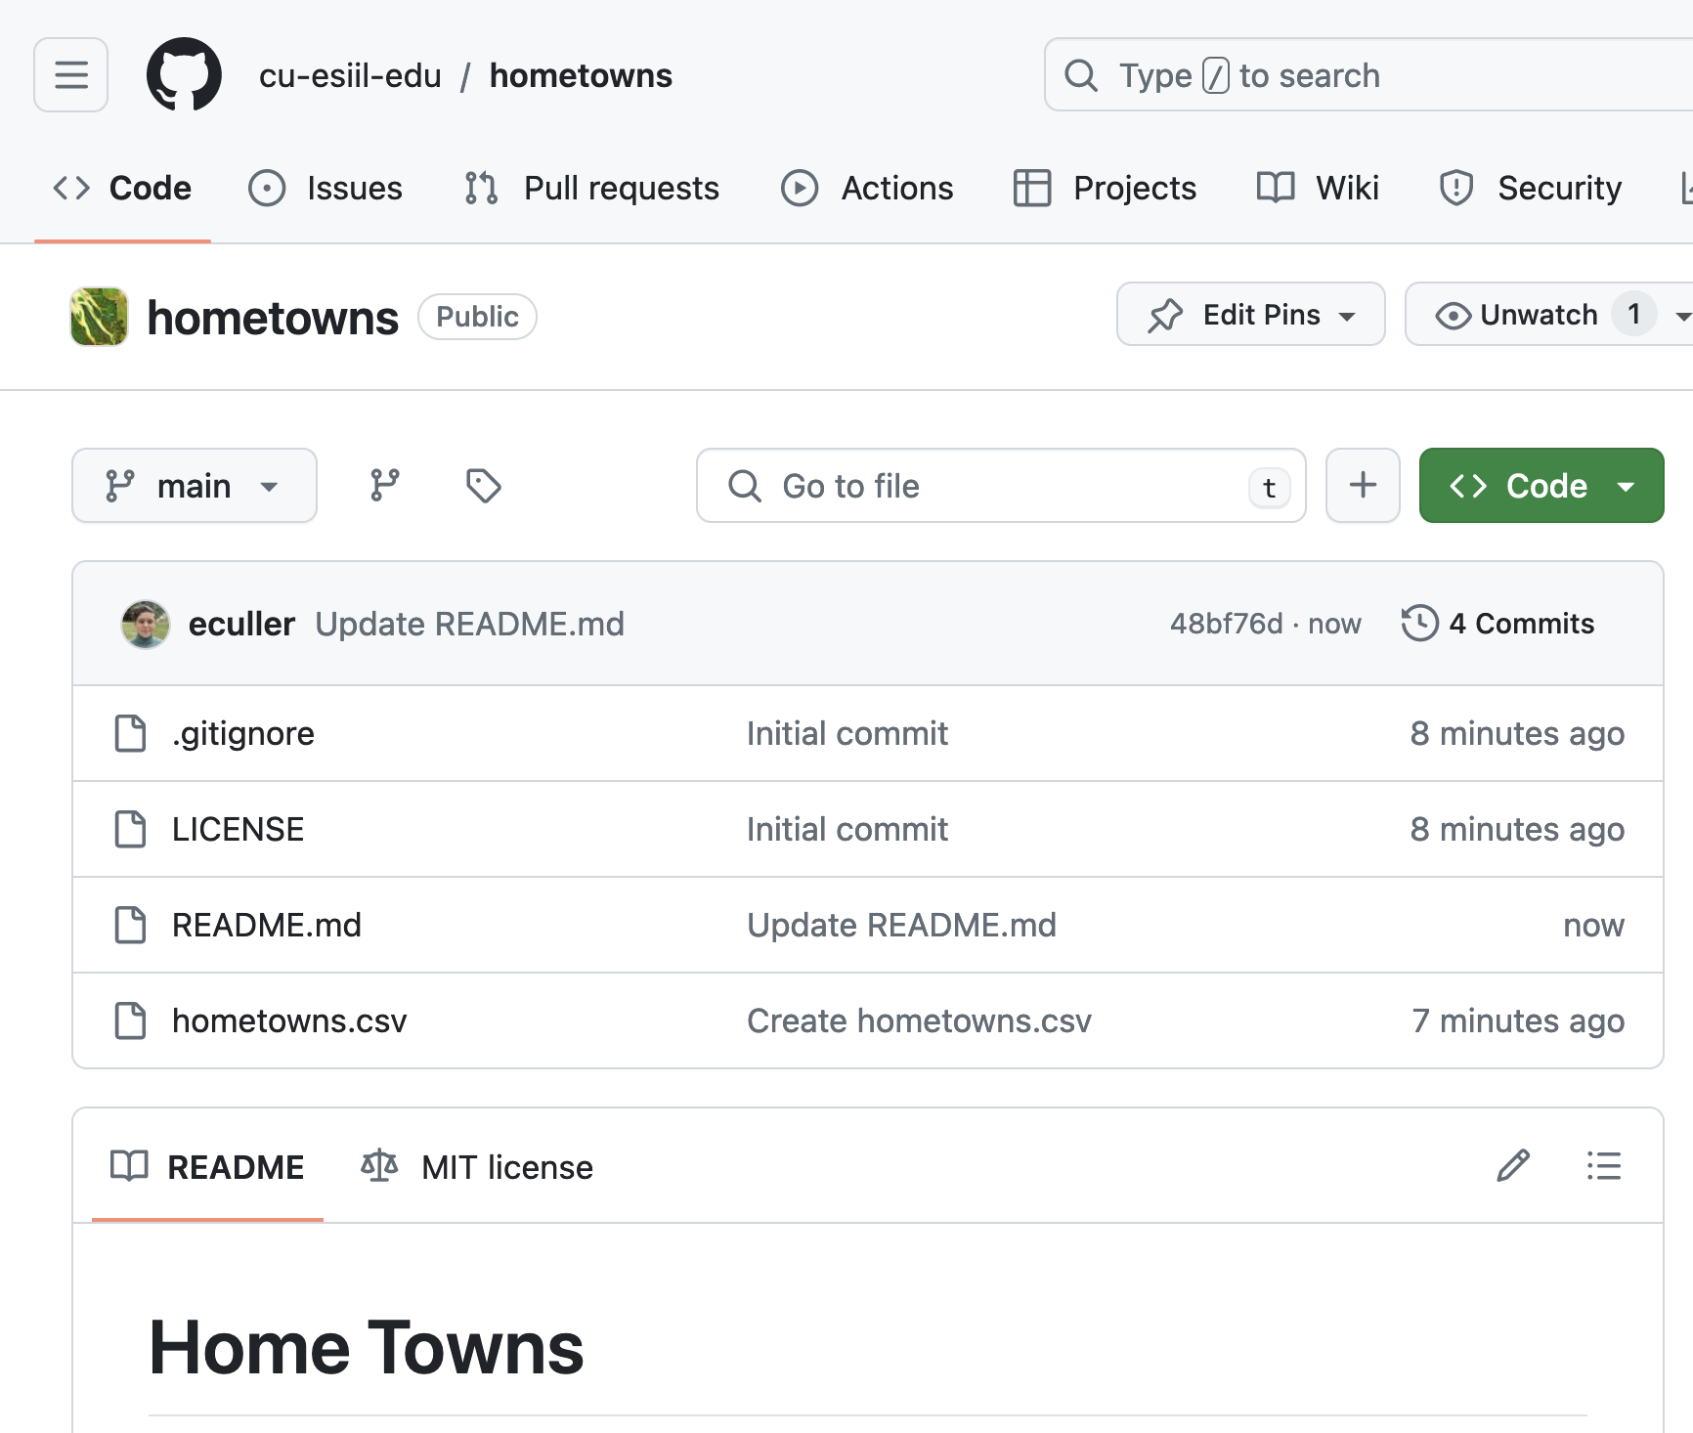Screen dimensions: 1693x1433
Task: Click the Public visibility badge
Action: tap(477, 317)
